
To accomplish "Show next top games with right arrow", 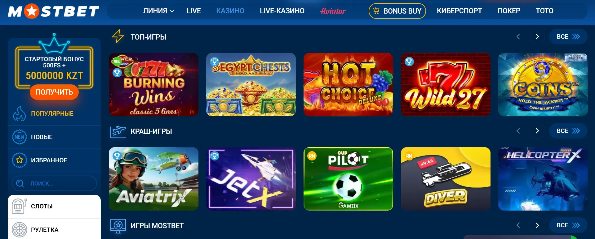I will 537,36.
